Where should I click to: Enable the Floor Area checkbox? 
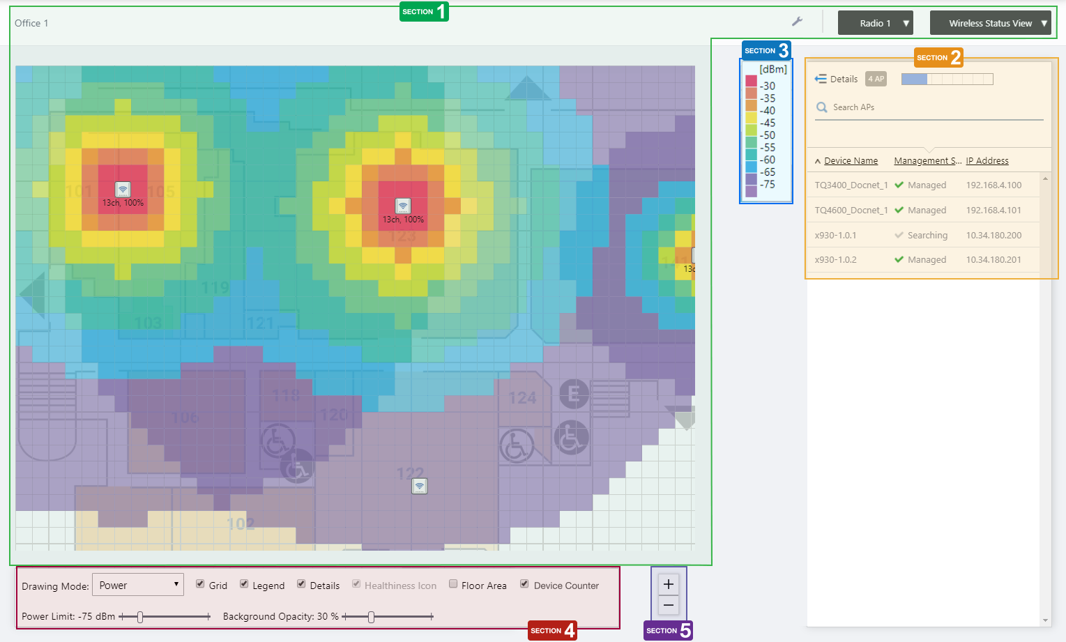point(453,584)
